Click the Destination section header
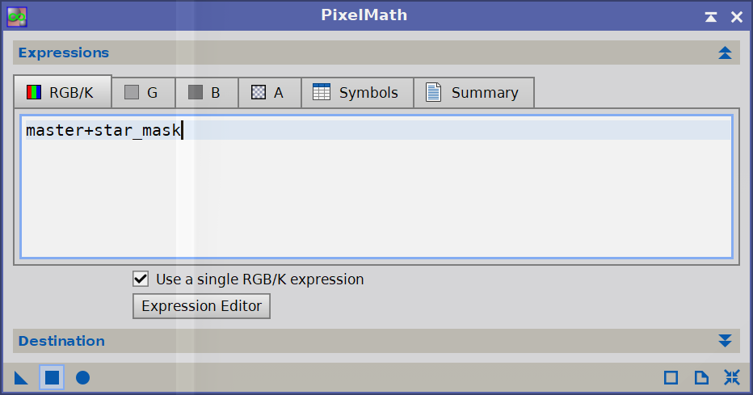This screenshot has height=395, width=753. [61, 341]
